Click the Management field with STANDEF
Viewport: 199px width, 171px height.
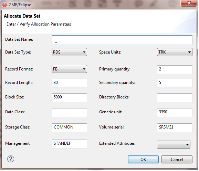coord(70,144)
